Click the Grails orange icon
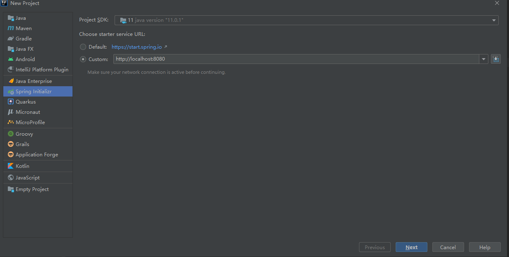Screen dimensions: 509x257 [x=11, y=144]
